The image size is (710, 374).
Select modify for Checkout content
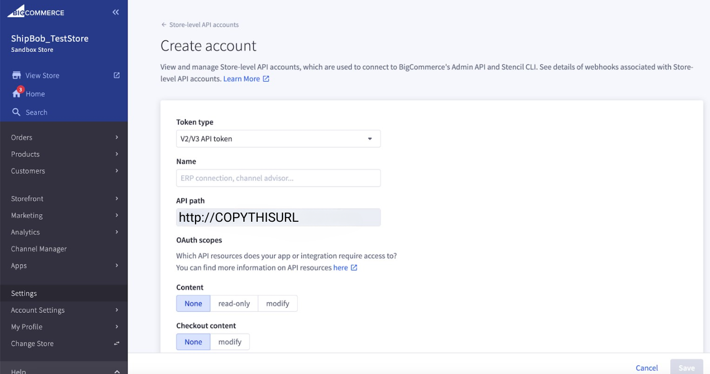[x=230, y=342]
